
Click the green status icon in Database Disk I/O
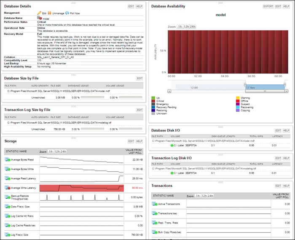tap(172, 146)
